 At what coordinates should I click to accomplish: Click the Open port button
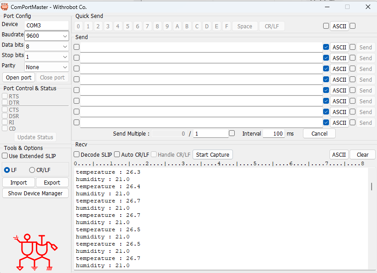(19, 77)
